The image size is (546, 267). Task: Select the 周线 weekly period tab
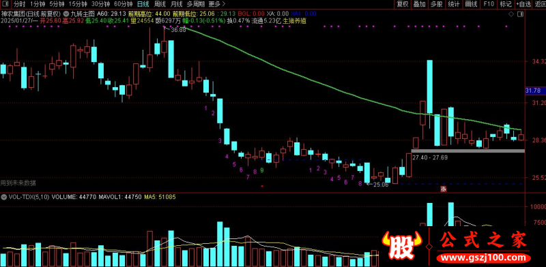(160, 4)
